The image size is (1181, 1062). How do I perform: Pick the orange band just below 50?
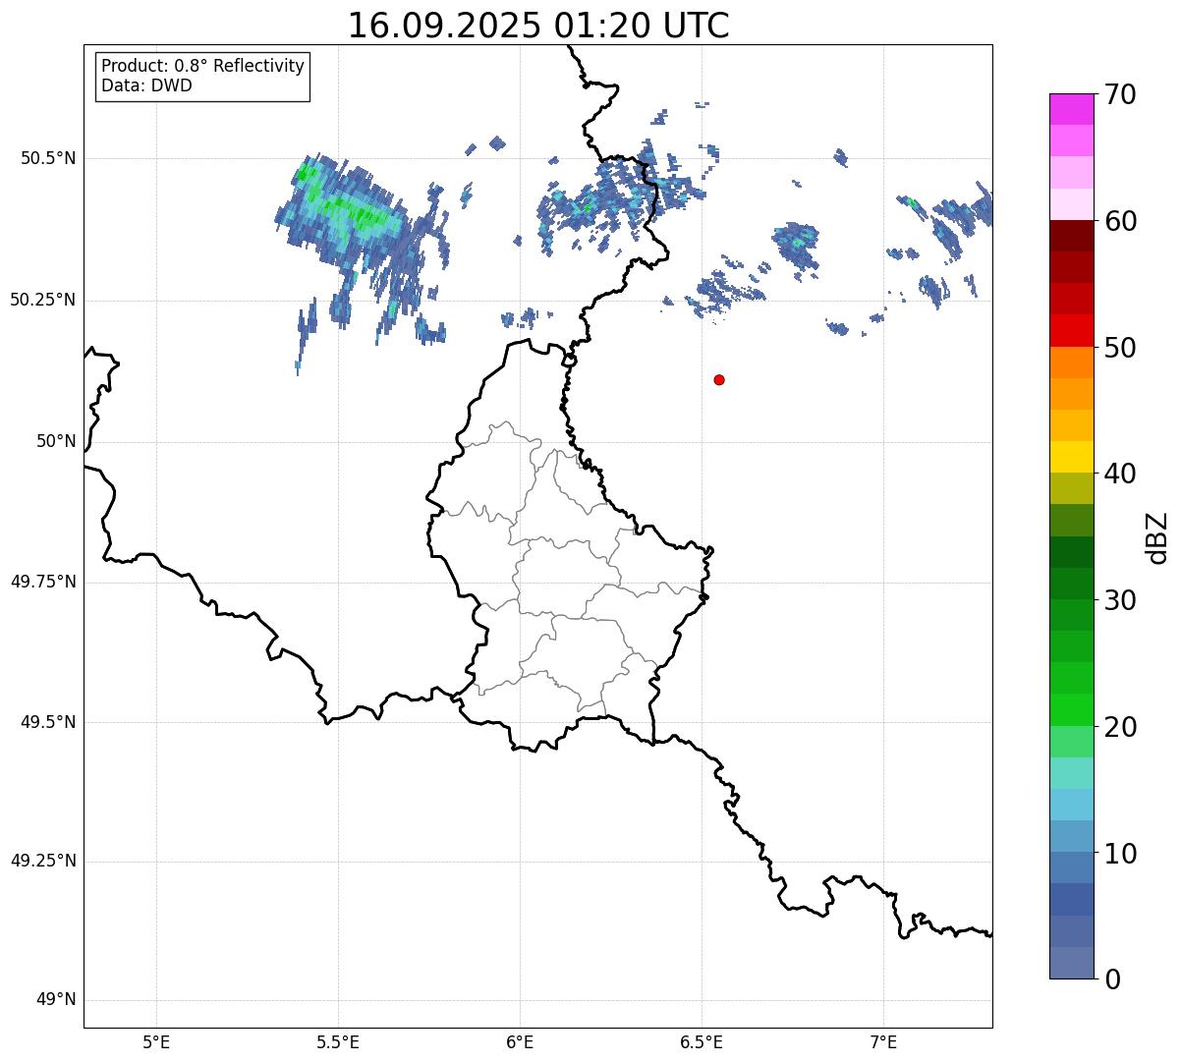point(1071,363)
